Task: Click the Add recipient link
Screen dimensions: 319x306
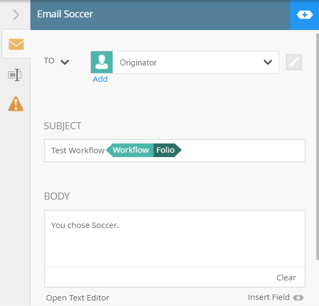Action: pos(100,79)
